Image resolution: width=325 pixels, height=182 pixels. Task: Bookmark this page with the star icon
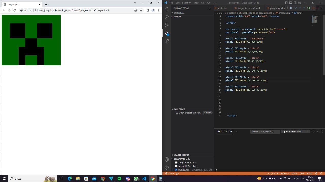(141, 10)
